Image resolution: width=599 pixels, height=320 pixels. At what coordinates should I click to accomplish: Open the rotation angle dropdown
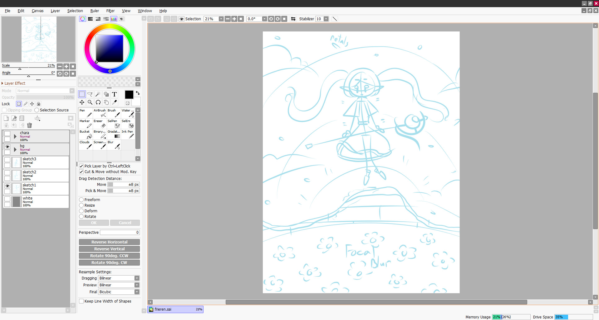click(264, 19)
